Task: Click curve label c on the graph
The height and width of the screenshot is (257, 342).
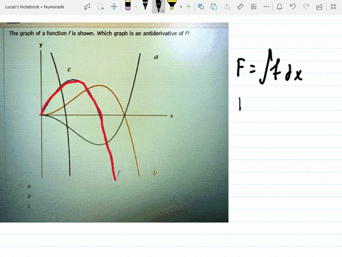Action: point(69,69)
